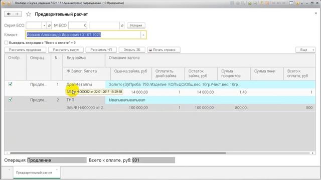
Task: Click the horizontal scrollbar thumb below the table
Action: pyautogui.click(x=118, y=153)
